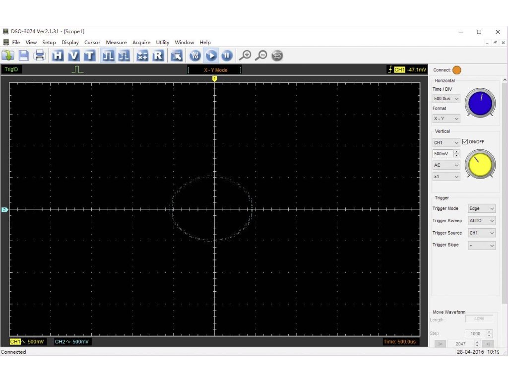The height and width of the screenshot is (381, 508).
Task: Toggle the CH1 ON/OFF checkbox
Action: click(x=465, y=142)
